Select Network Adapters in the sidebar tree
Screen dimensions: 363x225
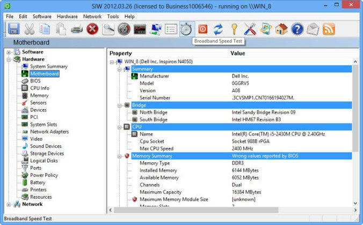(x=49, y=132)
